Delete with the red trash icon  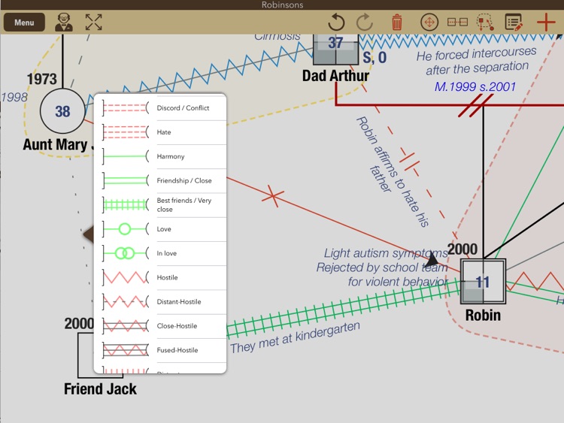(x=397, y=23)
